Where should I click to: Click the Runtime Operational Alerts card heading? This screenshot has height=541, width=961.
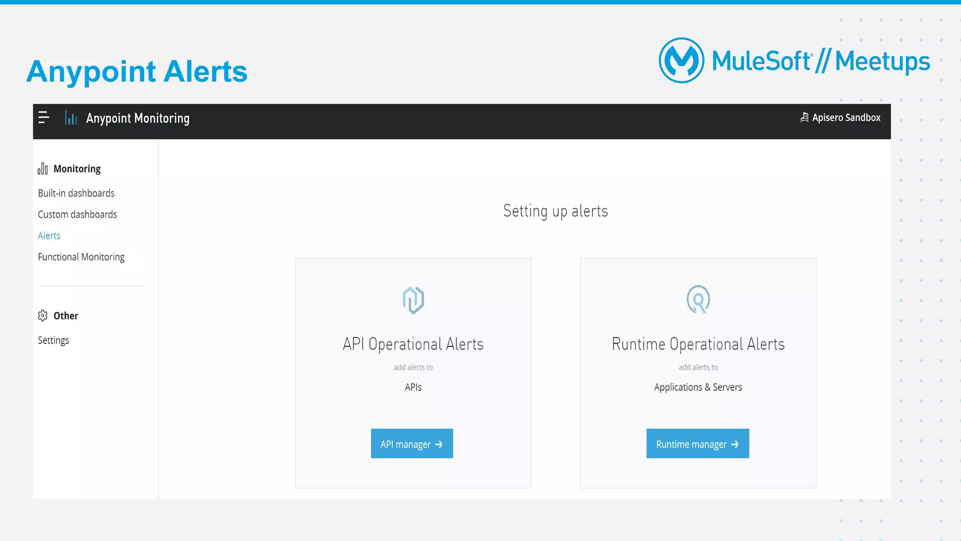pos(698,344)
